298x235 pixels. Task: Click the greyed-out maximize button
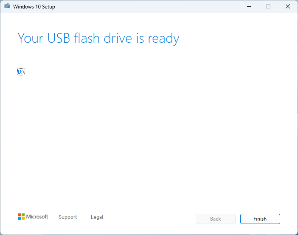[268, 6]
